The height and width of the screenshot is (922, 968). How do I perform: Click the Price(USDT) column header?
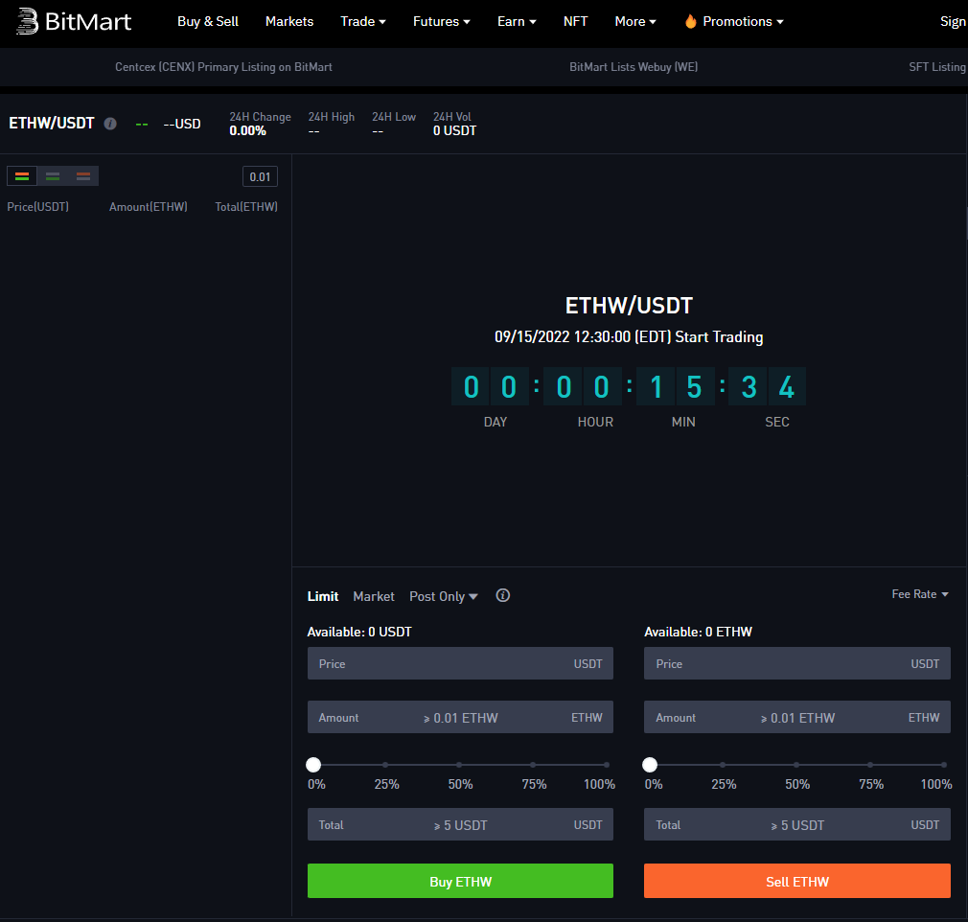click(x=37, y=207)
